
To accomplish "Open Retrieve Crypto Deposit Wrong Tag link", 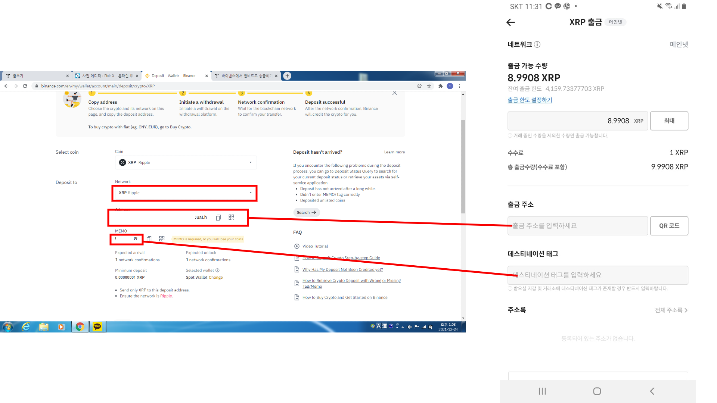I will pos(351,283).
